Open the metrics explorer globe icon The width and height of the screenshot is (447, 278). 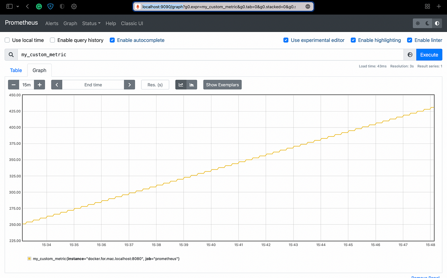[410, 55]
